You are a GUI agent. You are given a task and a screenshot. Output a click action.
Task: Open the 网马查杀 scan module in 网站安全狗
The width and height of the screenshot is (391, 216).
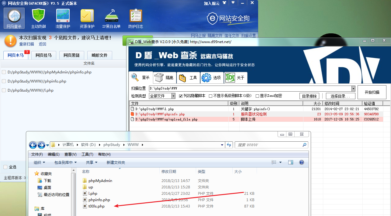(x=14, y=18)
